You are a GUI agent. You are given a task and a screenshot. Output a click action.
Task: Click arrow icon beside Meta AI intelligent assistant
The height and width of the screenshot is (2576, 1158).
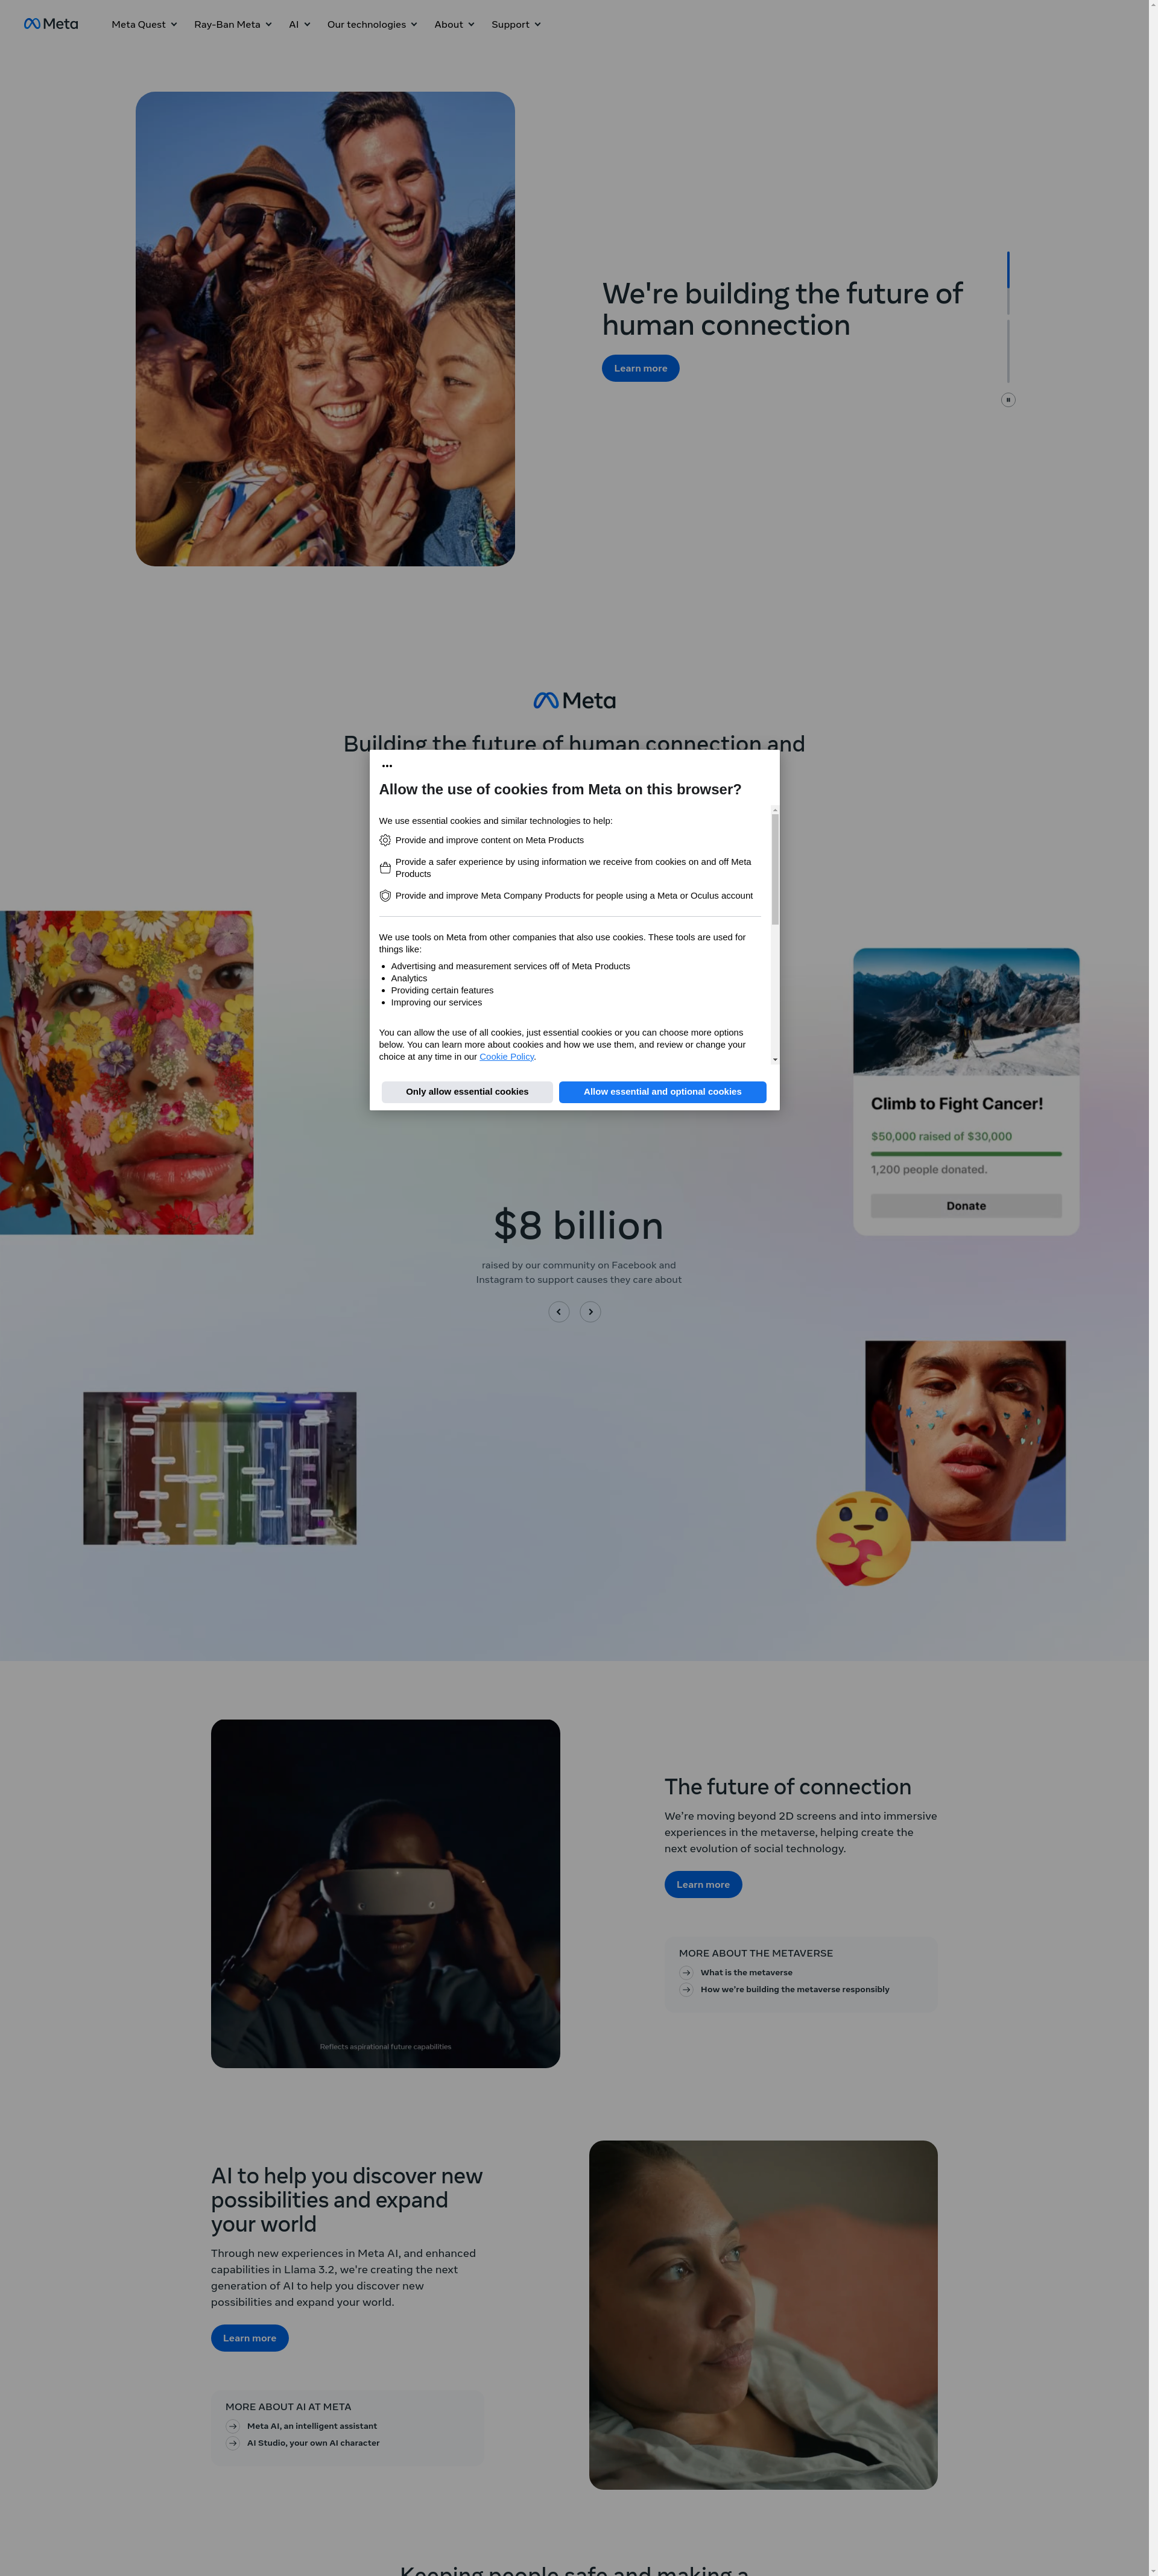point(233,2426)
